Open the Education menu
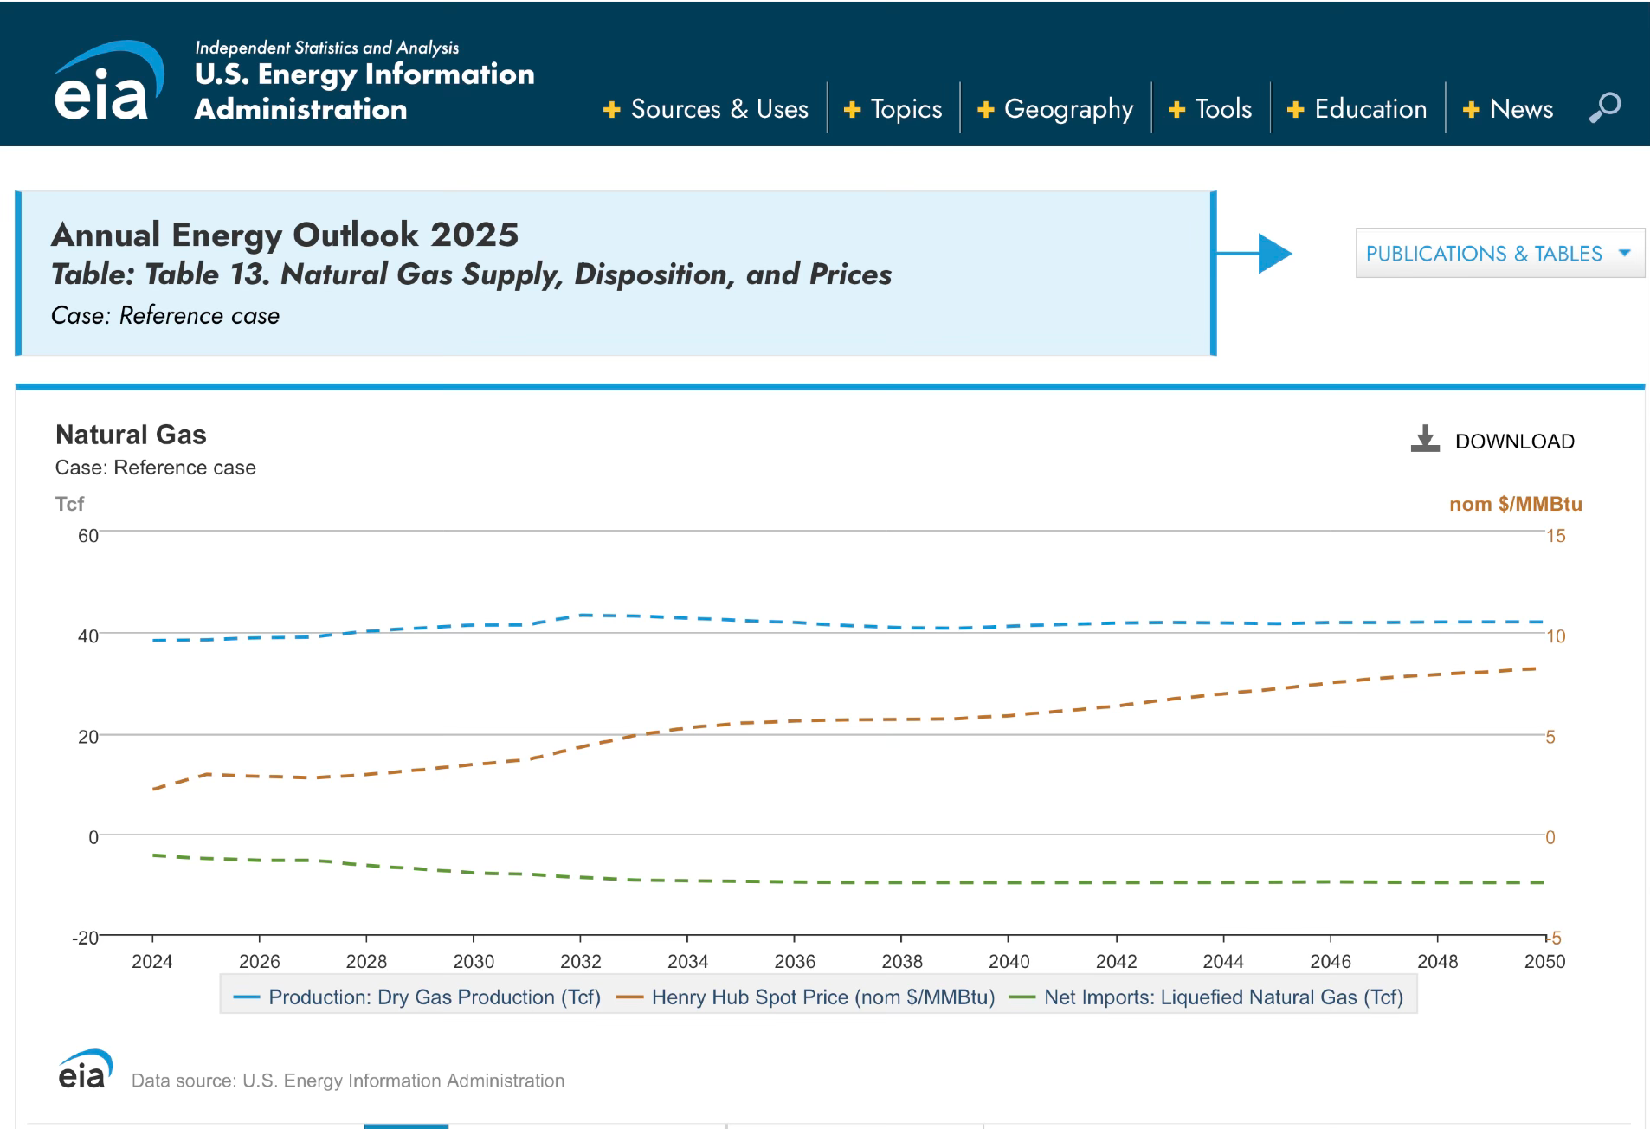Image resolution: width=1650 pixels, height=1129 pixels. 1370,109
